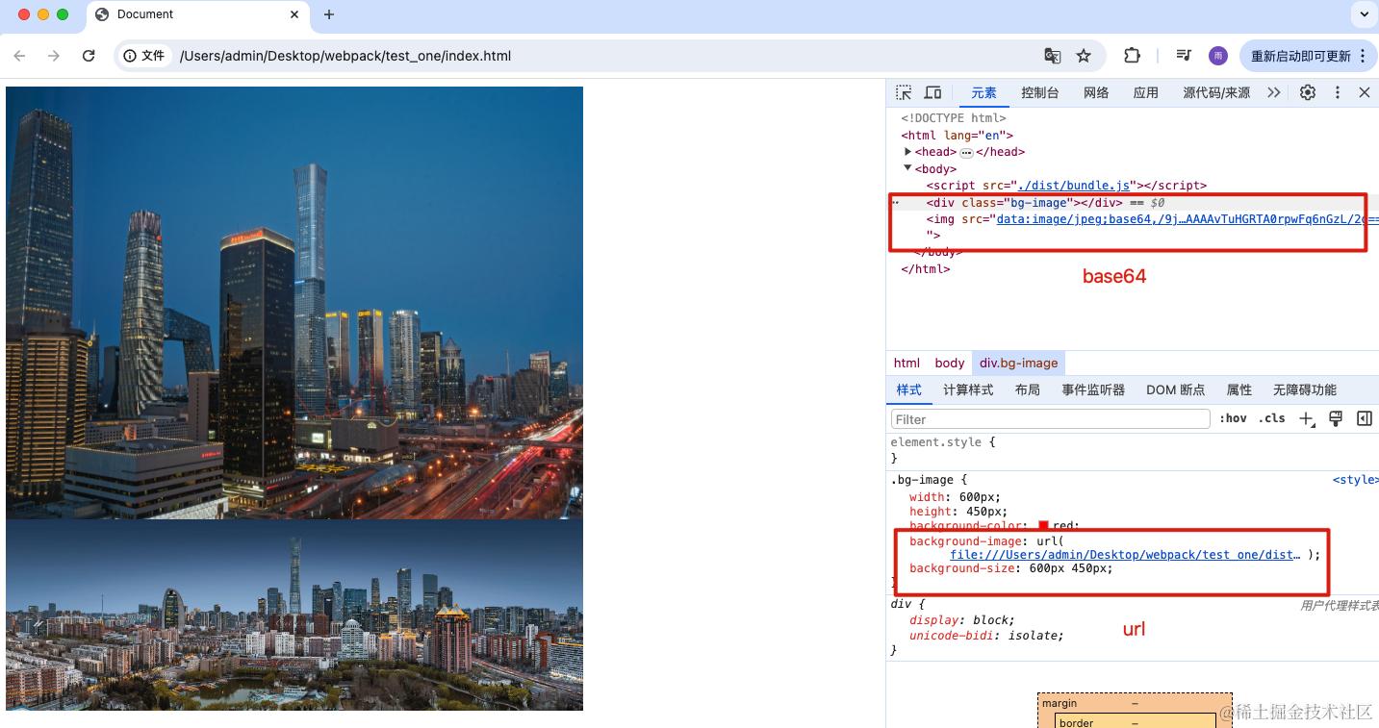Select the 无障碍功能 subtab
Screen dimensions: 1379x728
[x=1304, y=389]
